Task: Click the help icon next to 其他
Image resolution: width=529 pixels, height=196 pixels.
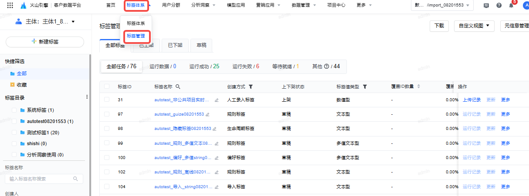Action: [326, 66]
